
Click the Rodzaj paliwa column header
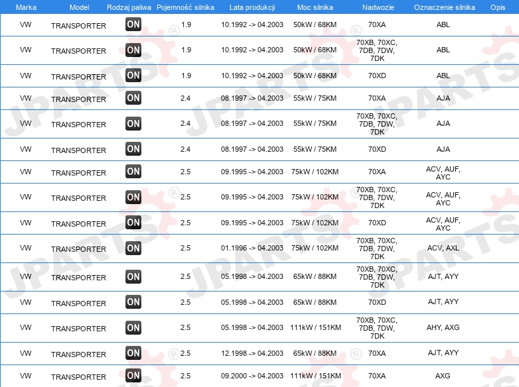129,7
